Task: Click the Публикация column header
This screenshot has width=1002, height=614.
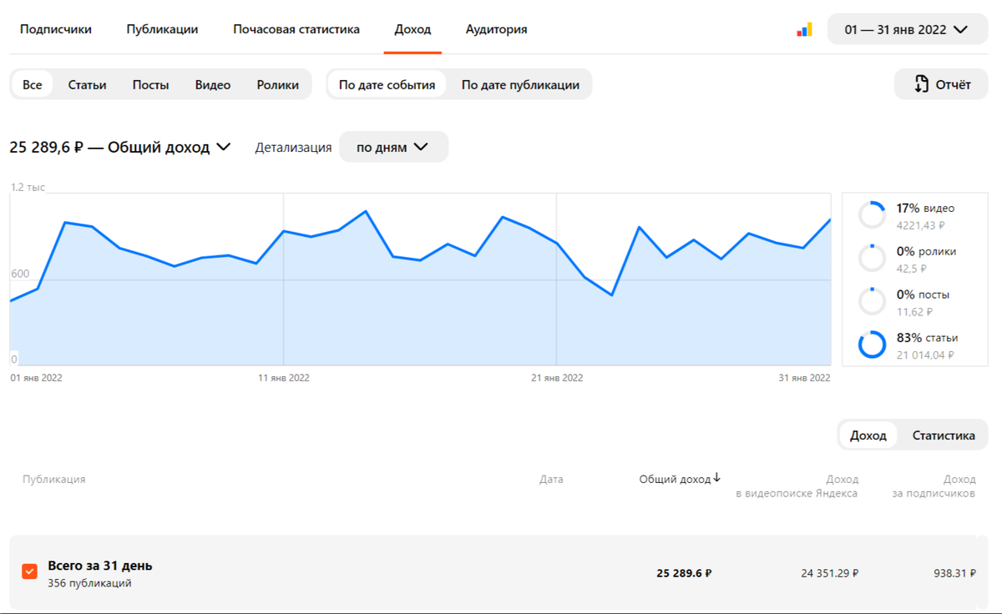Action: coord(53,479)
